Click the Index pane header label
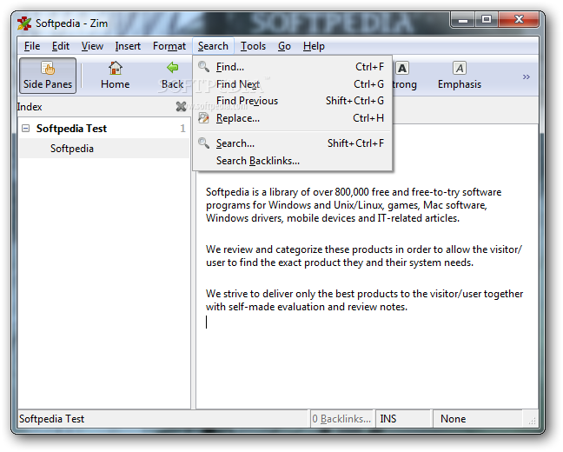This screenshot has height=452, width=563. pos(30,107)
